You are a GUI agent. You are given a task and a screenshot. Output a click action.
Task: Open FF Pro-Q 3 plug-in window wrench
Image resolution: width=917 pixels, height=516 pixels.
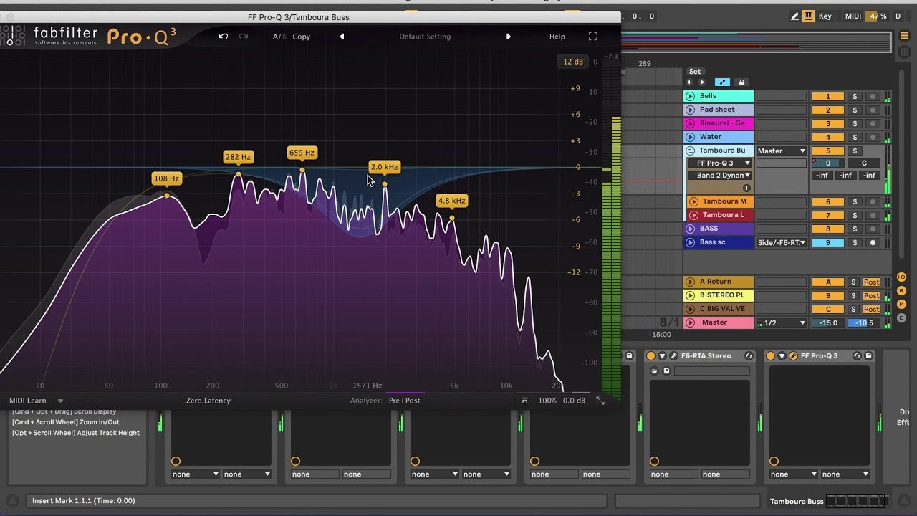tap(794, 356)
